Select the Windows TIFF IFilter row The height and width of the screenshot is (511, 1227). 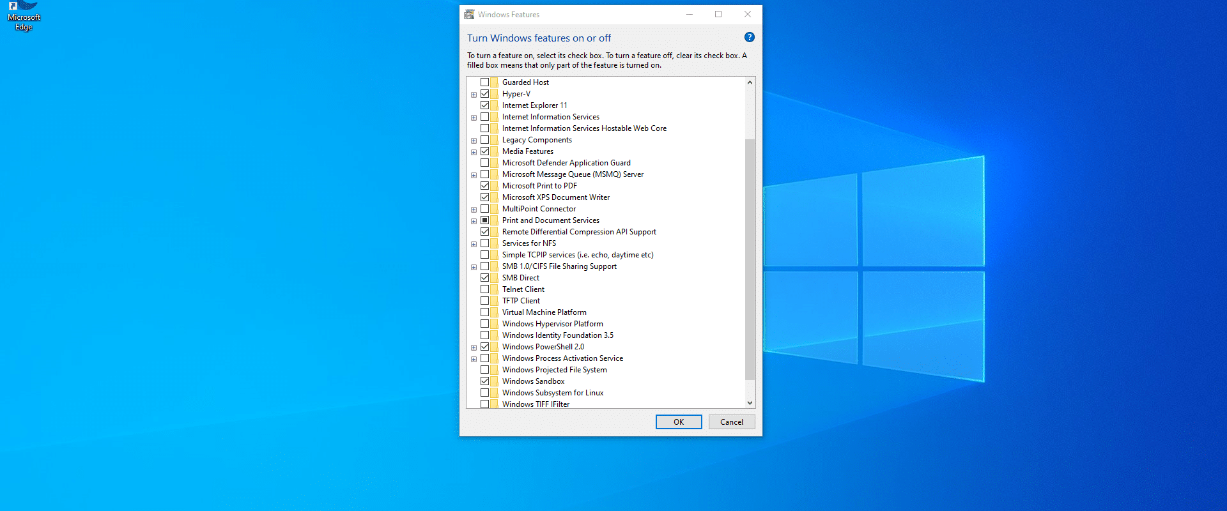point(536,404)
